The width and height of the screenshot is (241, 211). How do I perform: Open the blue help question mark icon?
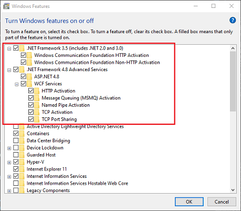point(233,21)
